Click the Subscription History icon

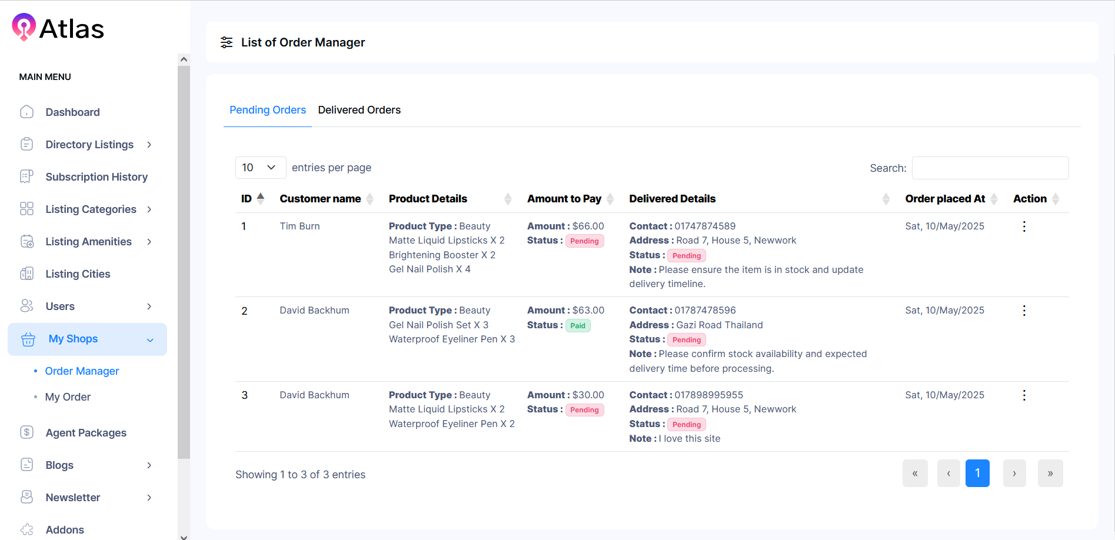pos(27,176)
